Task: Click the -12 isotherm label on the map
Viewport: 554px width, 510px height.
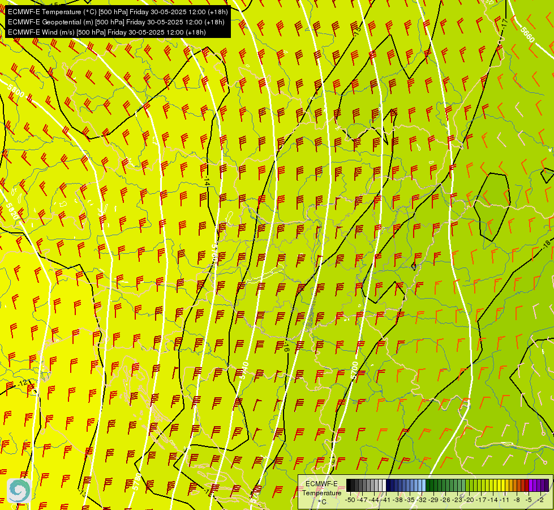Action: click(x=24, y=383)
